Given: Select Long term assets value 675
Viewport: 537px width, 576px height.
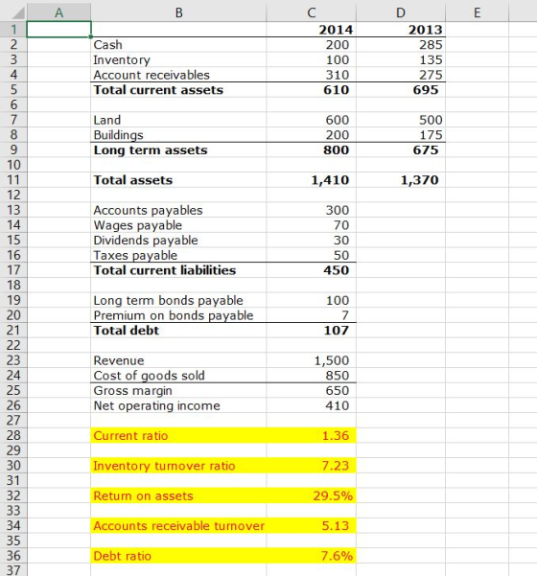Looking at the screenshot, I should (x=401, y=150).
